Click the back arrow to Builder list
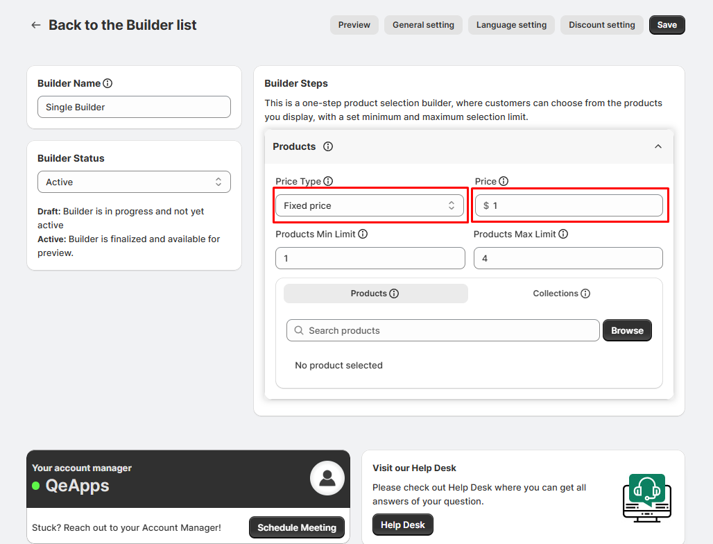Image resolution: width=713 pixels, height=544 pixels. [x=36, y=25]
